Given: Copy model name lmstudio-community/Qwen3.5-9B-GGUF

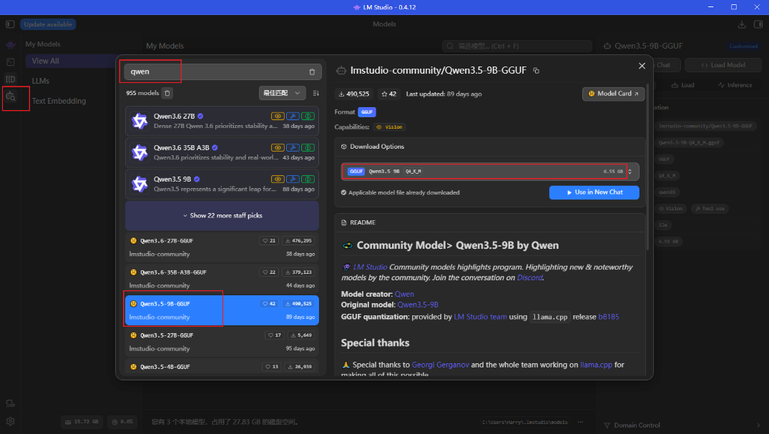Looking at the screenshot, I should coord(536,71).
